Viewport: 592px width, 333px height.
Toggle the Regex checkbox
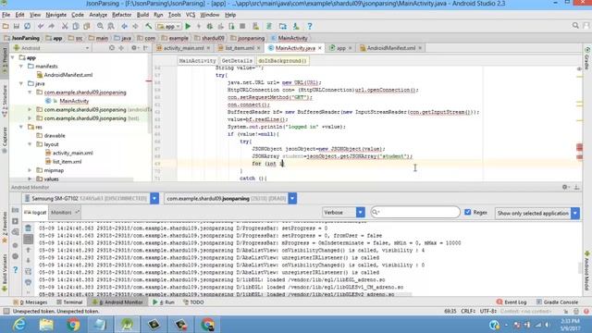(x=468, y=212)
